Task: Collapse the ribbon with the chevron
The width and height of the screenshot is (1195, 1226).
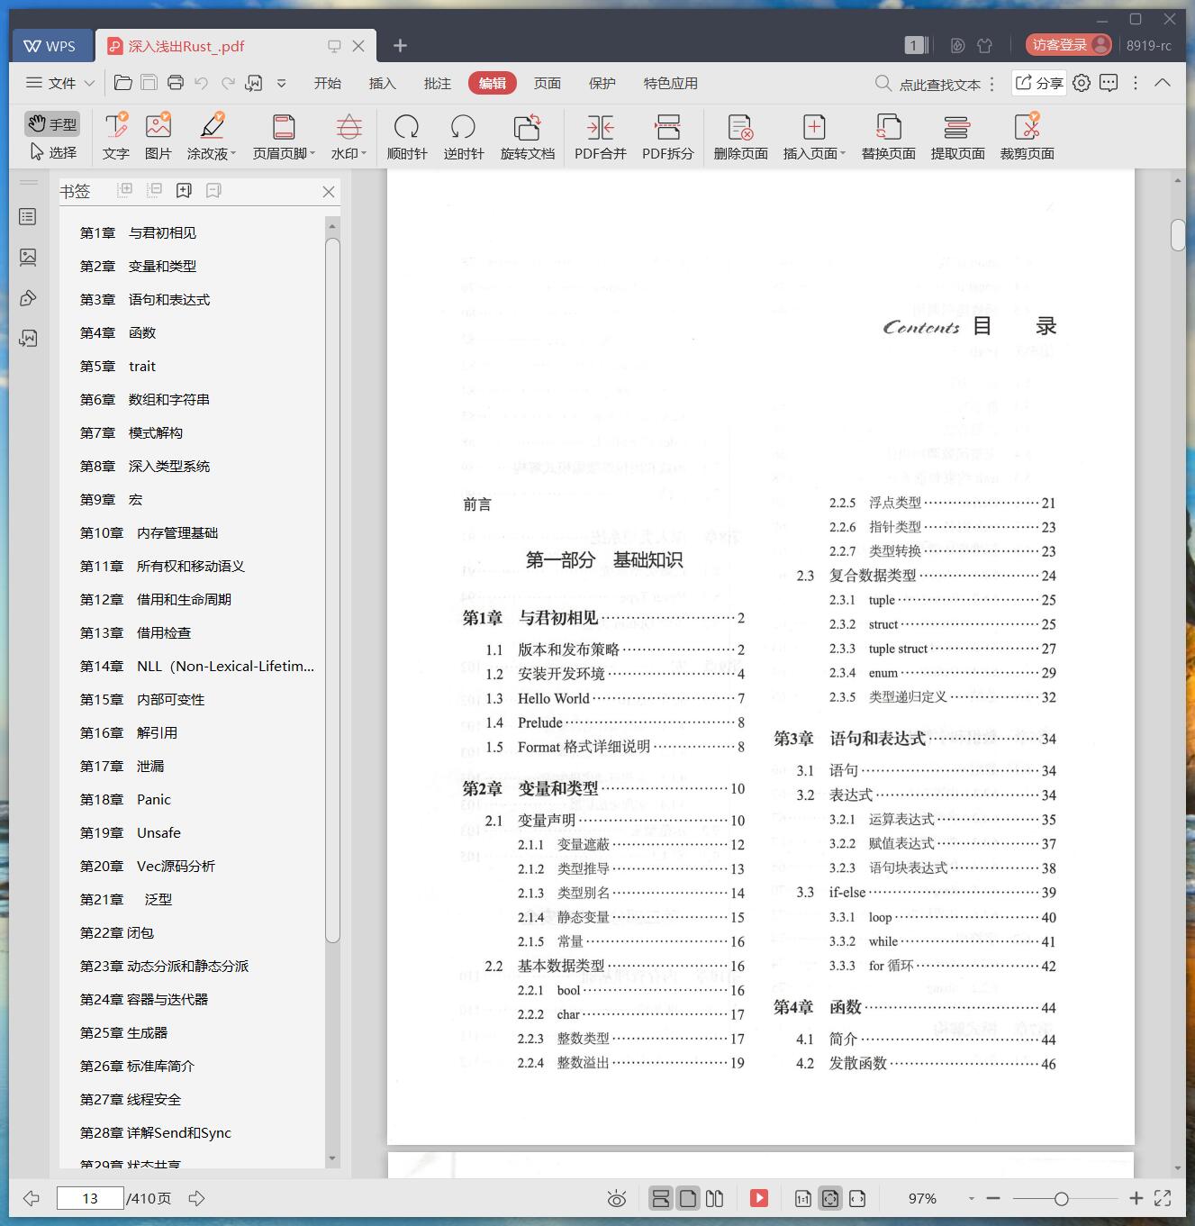Action: [1163, 83]
